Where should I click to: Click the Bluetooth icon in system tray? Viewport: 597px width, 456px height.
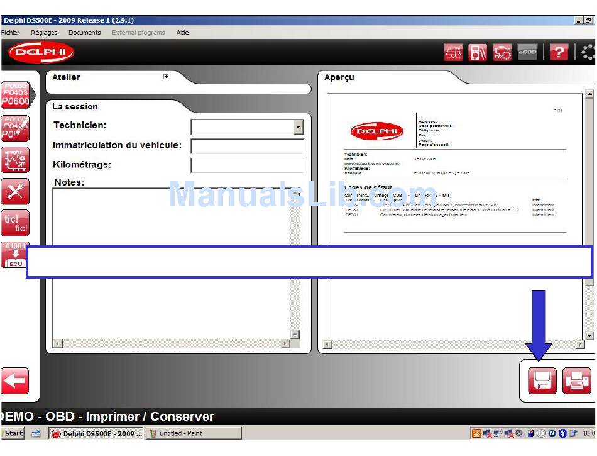point(562,433)
